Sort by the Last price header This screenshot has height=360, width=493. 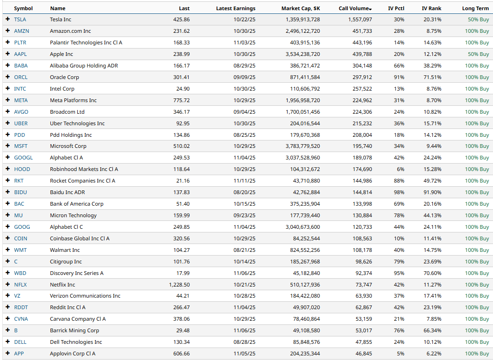pos(184,8)
